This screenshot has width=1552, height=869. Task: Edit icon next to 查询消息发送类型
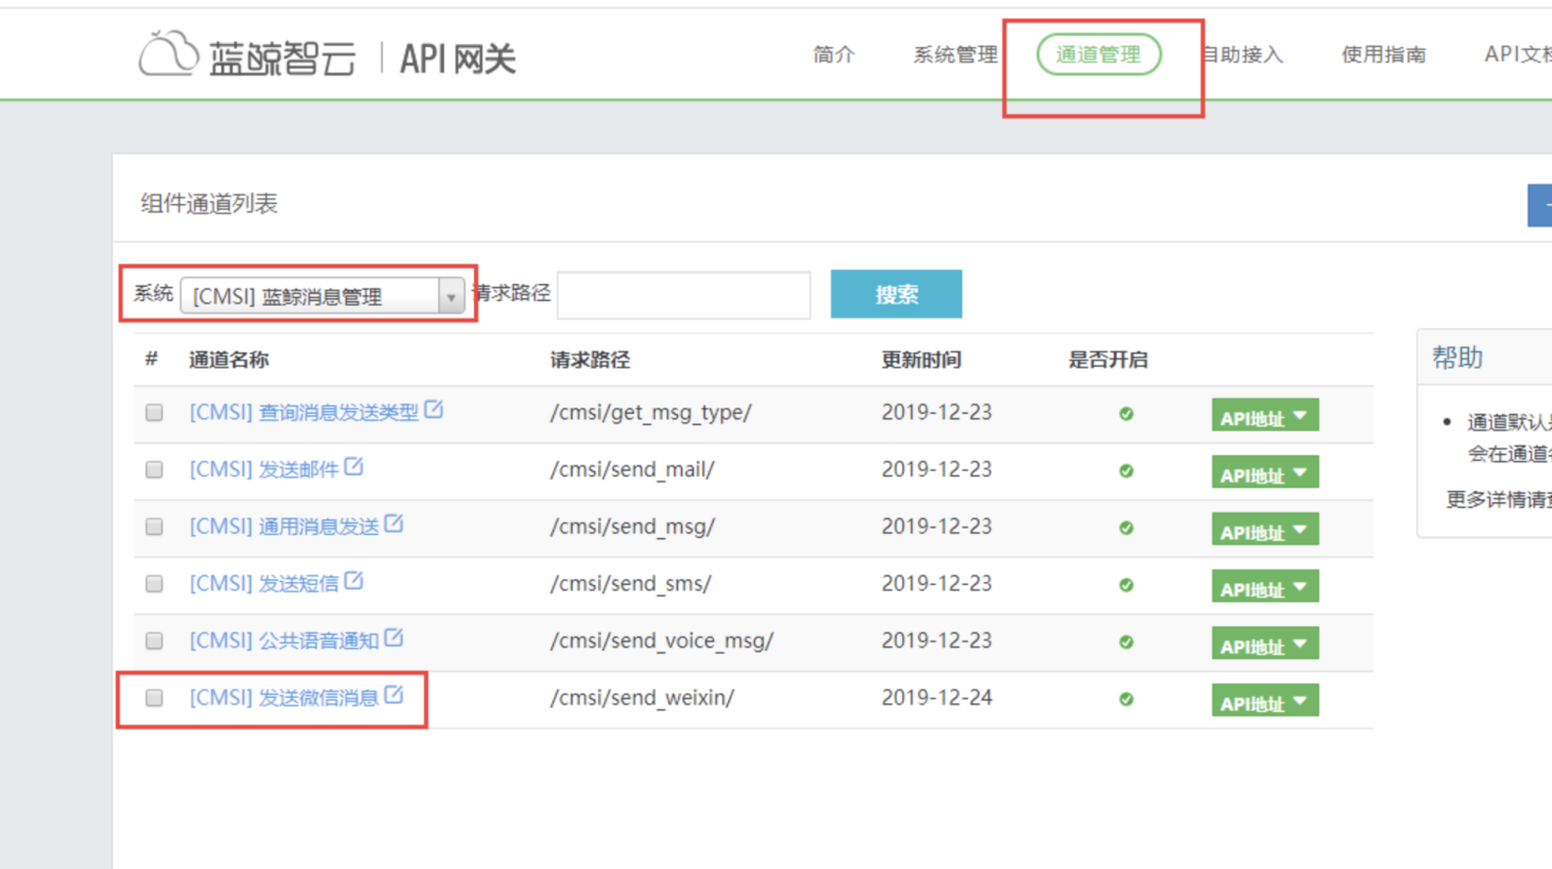click(x=434, y=410)
